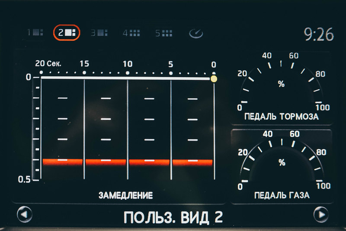The width and height of the screenshot is (346, 231).
Task: Switch to layout view 4 grid
Action: (131, 33)
